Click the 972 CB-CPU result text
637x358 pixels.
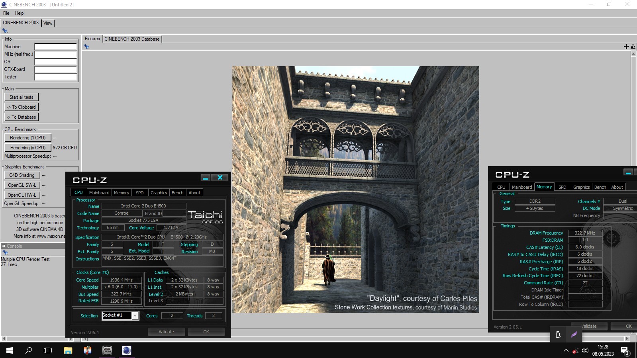(x=65, y=148)
